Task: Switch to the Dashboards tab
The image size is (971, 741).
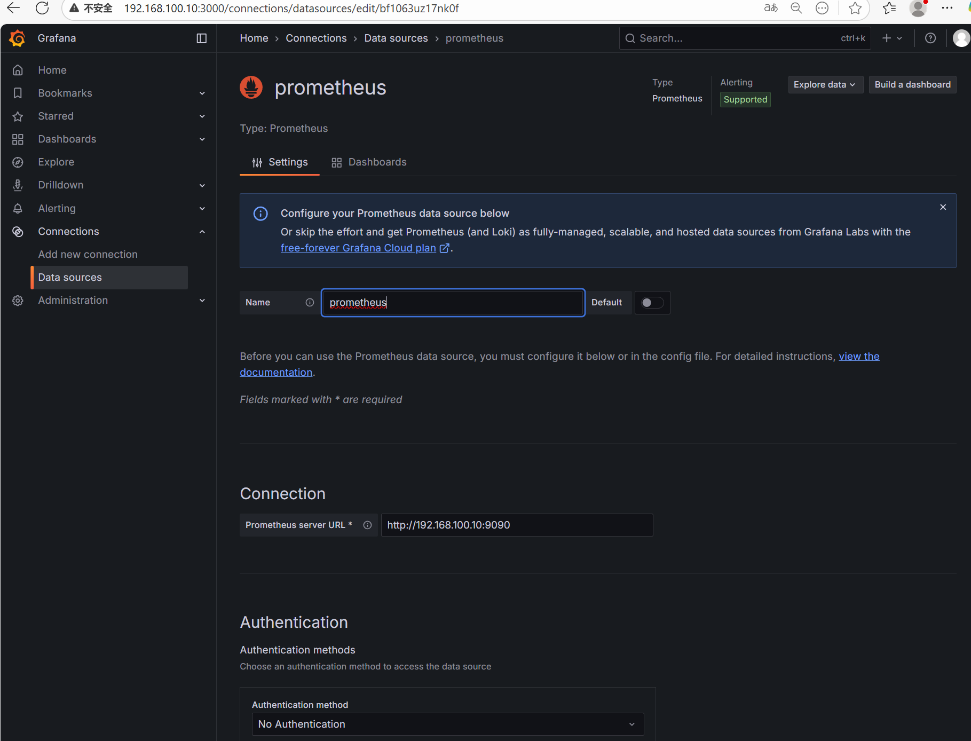Action: click(369, 162)
